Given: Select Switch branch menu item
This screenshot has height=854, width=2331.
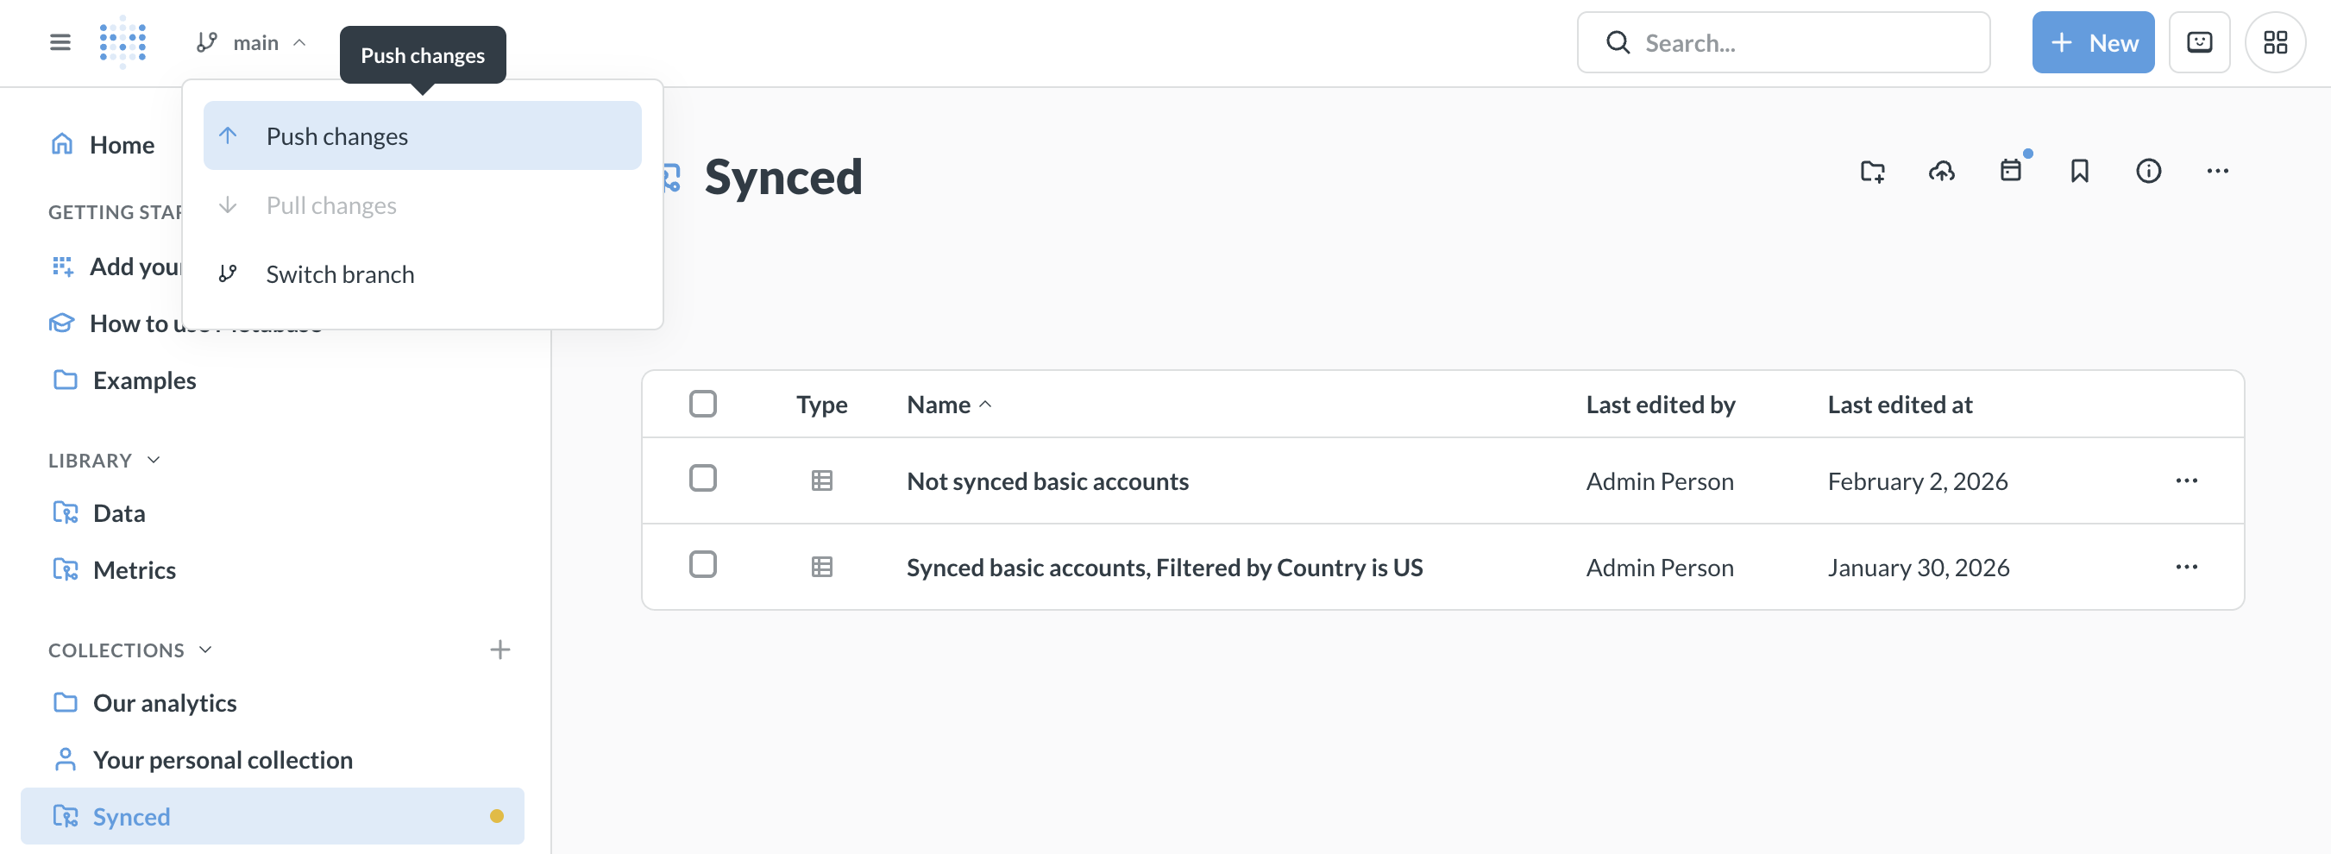Looking at the screenshot, I should click(x=339, y=274).
